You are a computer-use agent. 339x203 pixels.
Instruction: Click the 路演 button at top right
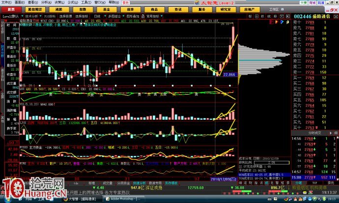(321, 2)
